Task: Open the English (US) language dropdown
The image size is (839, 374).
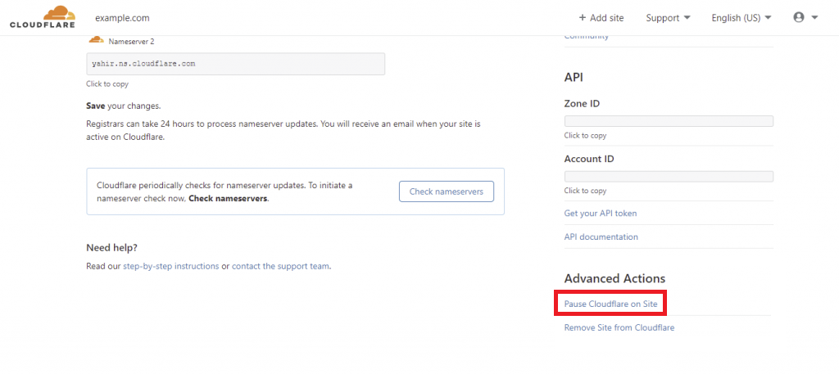Action: [741, 18]
